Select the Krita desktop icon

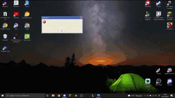(x=16, y=26)
